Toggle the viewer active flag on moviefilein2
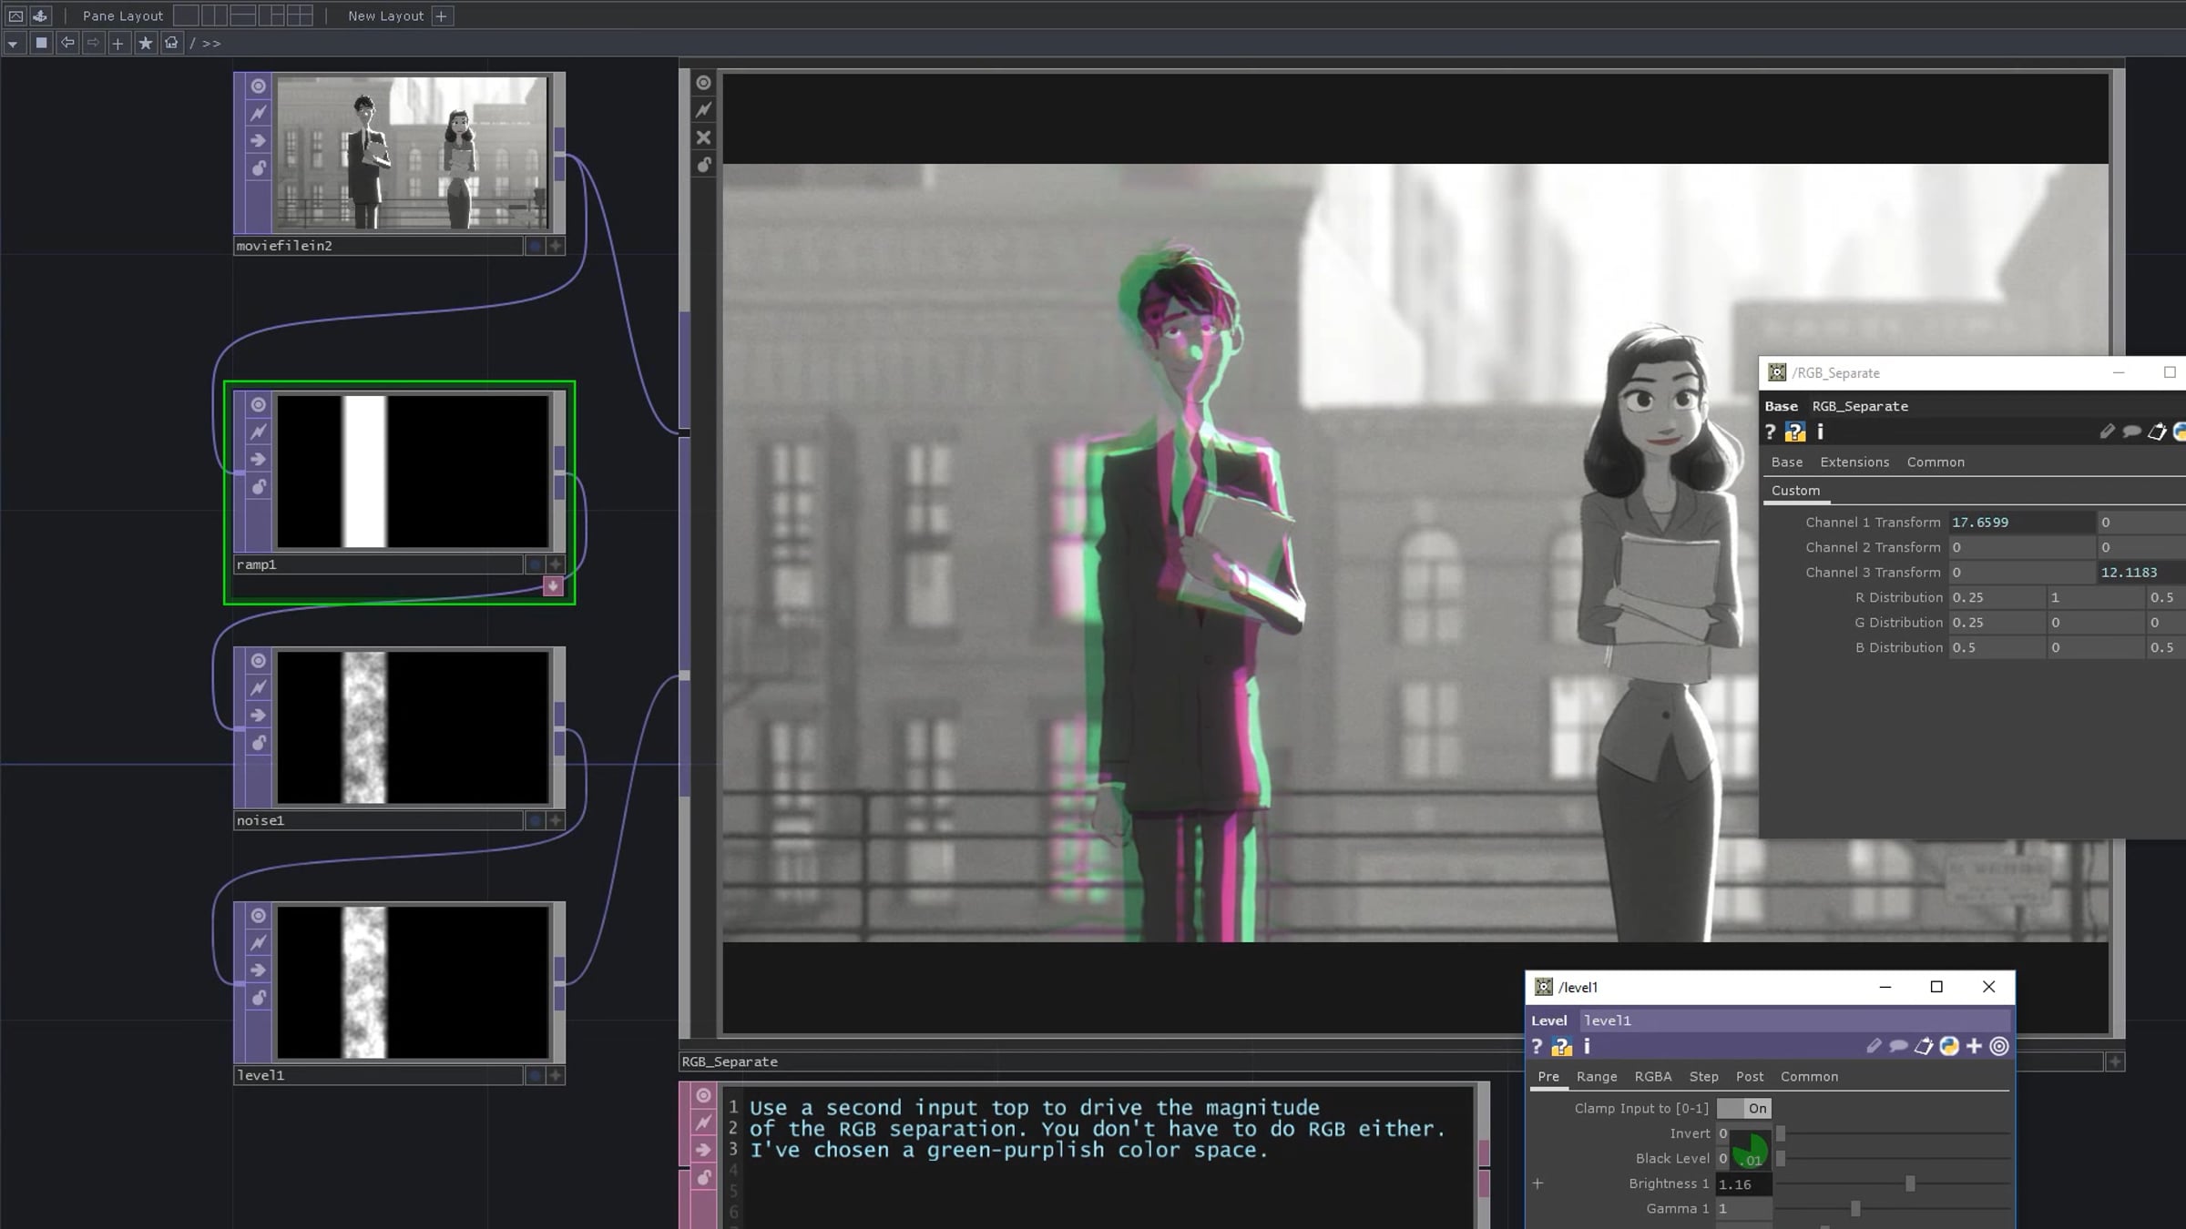 pyautogui.click(x=259, y=86)
